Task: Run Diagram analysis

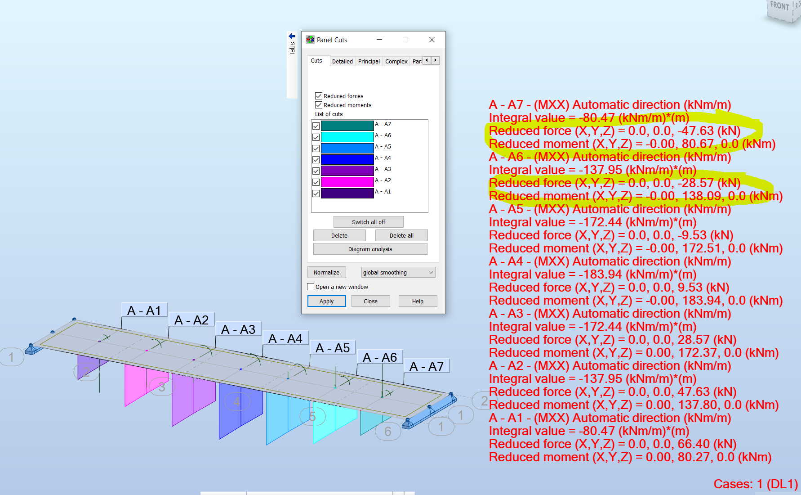Action: pos(370,248)
